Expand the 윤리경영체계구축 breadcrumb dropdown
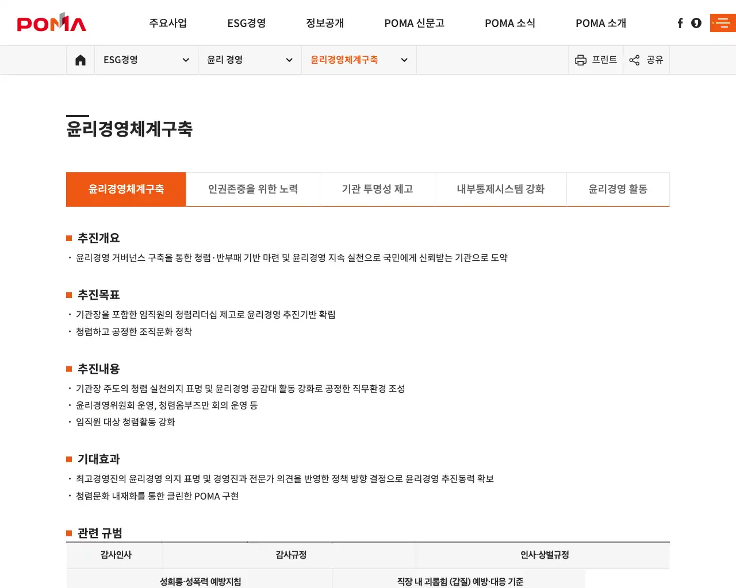736x588 pixels. click(x=359, y=60)
